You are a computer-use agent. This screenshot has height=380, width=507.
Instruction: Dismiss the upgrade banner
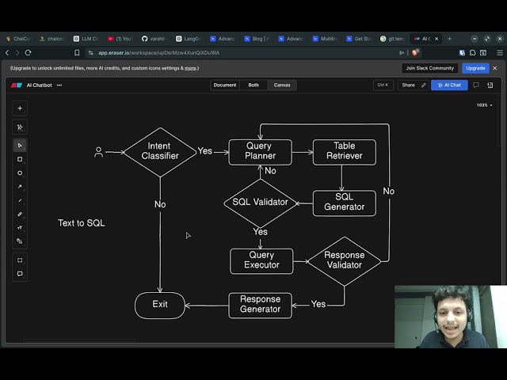(494, 68)
